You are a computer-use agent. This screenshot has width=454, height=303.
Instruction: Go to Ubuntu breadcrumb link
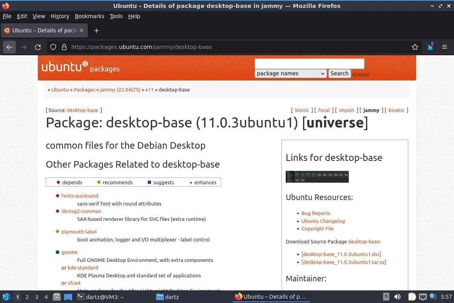pos(60,90)
